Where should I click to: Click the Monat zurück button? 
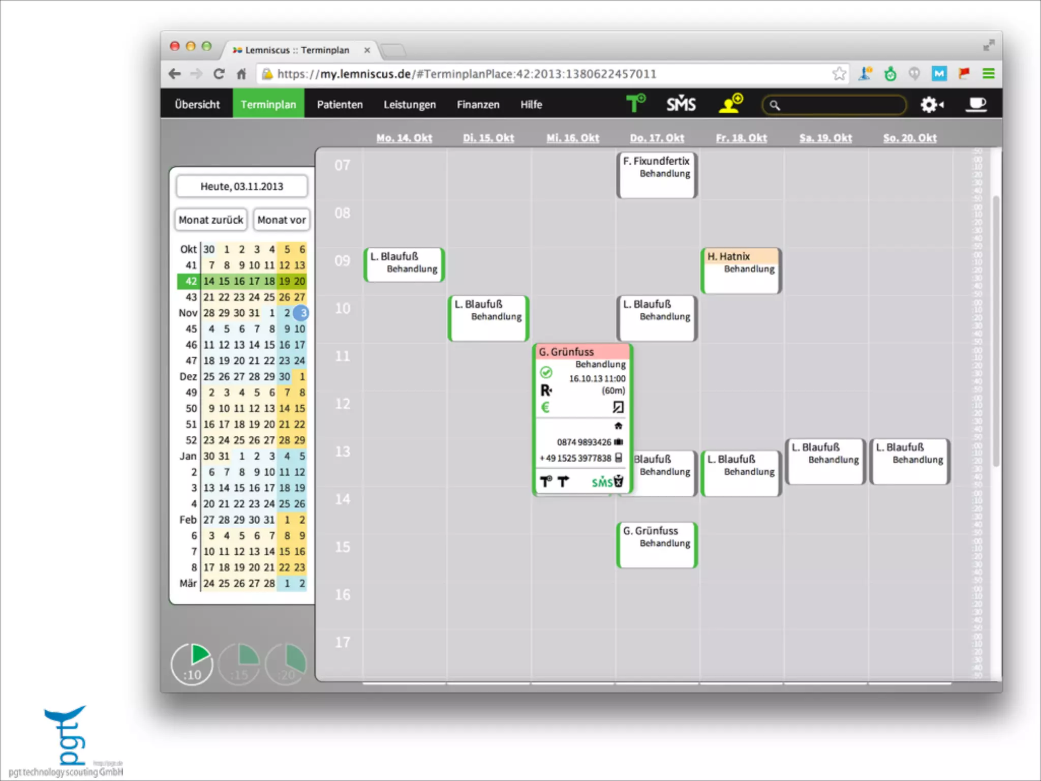coord(211,220)
